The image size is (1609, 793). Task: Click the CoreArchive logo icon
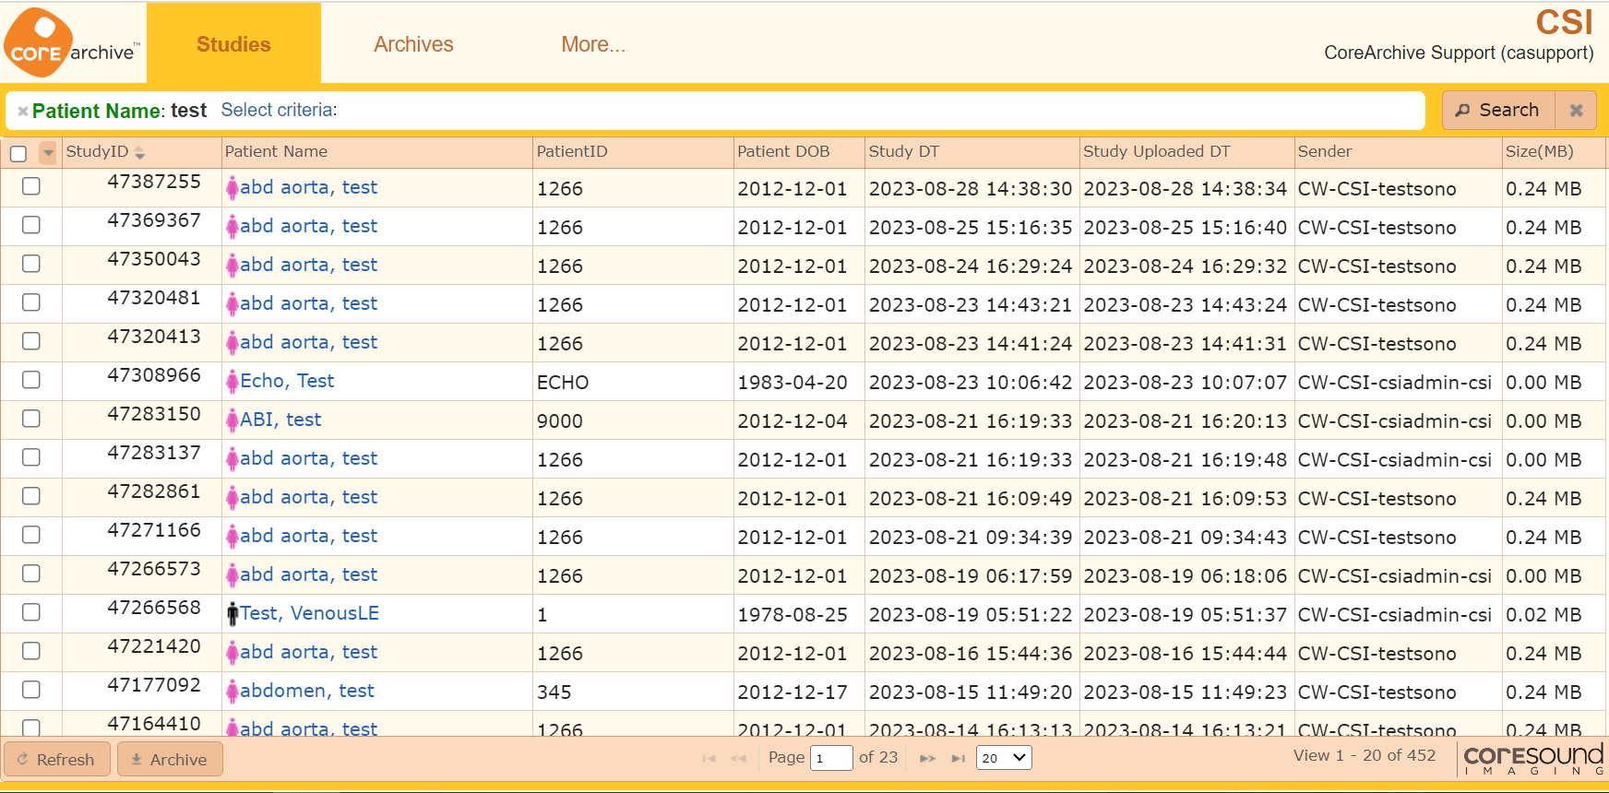pyautogui.click(x=39, y=43)
